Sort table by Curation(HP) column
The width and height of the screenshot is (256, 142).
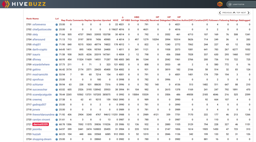tap(201, 20)
